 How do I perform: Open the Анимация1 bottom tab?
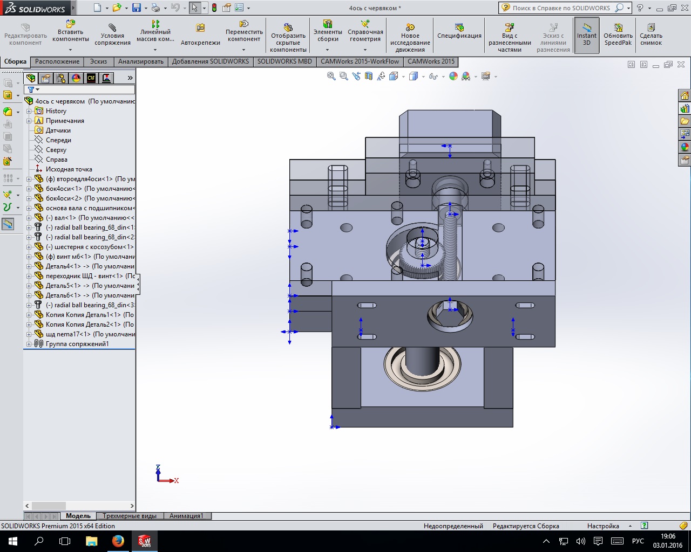[x=186, y=516]
